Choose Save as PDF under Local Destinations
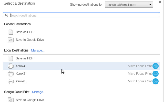 (24, 58)
